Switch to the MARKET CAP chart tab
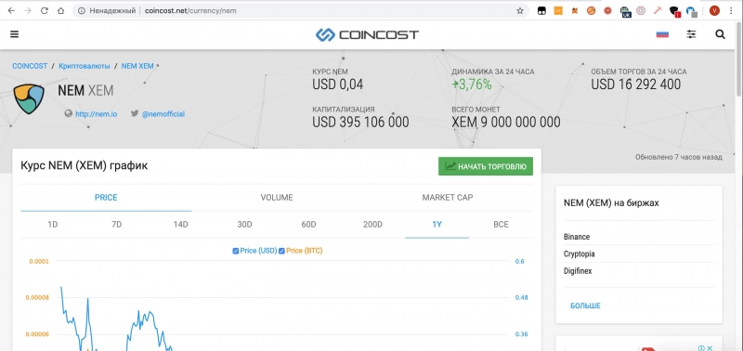Image resolution: width=743 pixels, height=351 pixels. click(448, 198)
